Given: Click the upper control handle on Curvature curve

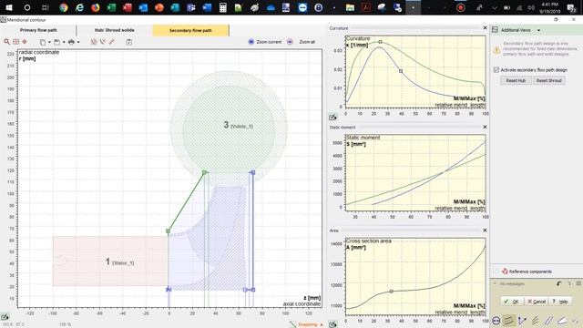Looking at the screenshot, I should (x=381, y=42).
